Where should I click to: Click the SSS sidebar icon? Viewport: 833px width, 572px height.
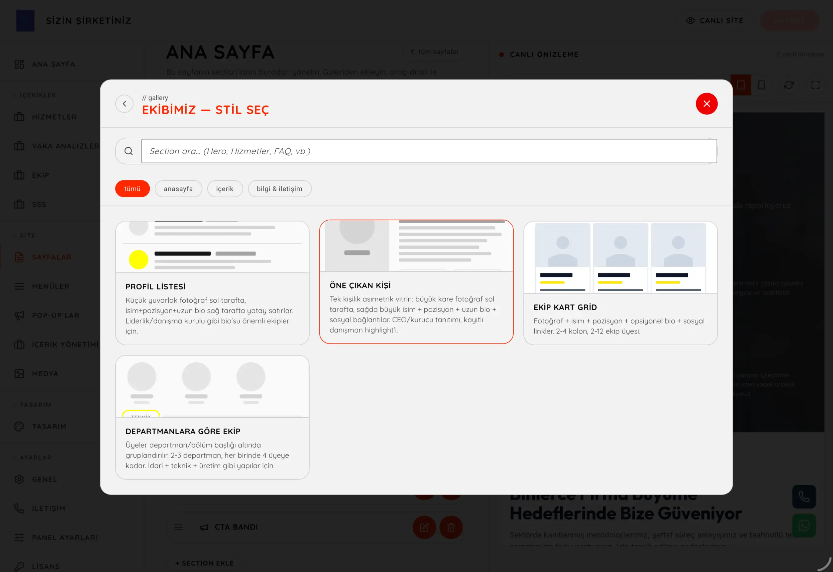click(19, 204)
